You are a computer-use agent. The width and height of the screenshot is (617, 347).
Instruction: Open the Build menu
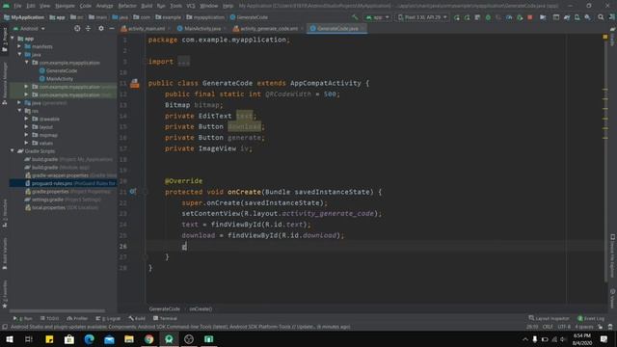pos(147,6)
